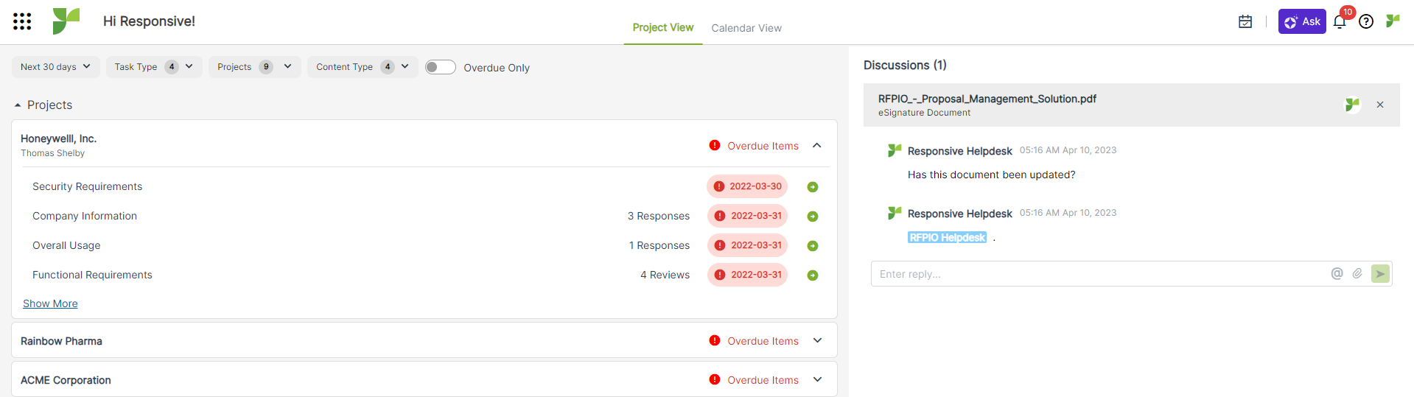This screenshot has width=1414, height=397.
Task: Close the RFPIO Proposal discussion
Action: (1380, 105)
